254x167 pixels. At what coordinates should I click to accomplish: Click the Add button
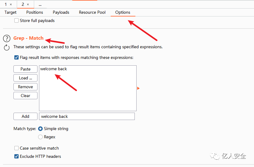click(25, 116)
